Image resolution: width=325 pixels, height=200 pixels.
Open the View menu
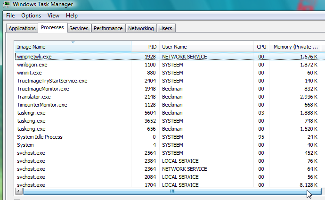click(53, 16)
